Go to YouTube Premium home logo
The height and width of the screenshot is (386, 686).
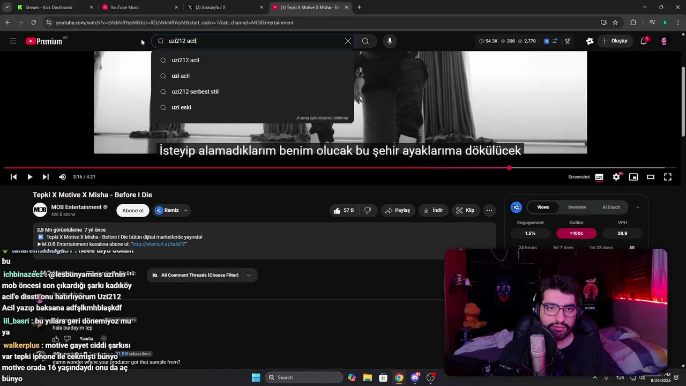pyautogui.click(x=45, y=41)
